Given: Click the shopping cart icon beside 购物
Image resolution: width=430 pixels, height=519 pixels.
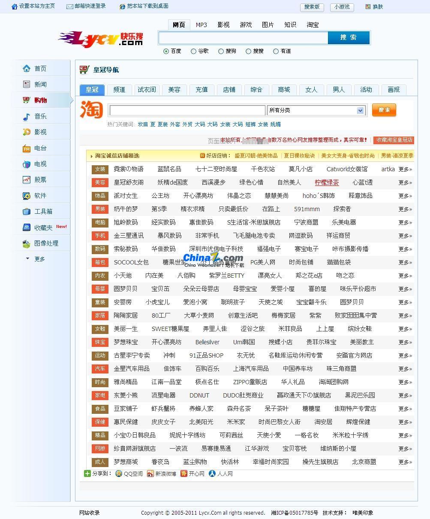Looking at the screenshot, I should [x=27, y=100].
